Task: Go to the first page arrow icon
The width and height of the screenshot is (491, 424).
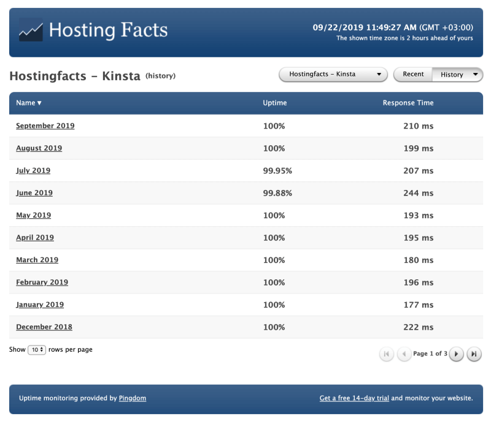Action: pos(387,354)
